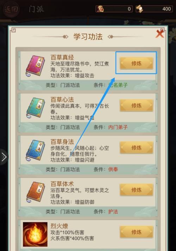Click 修炼 button for 烈火燎 skill

tap(137, 232)
